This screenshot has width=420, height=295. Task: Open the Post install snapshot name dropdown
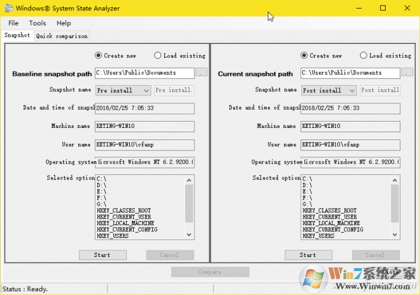click(x=329, y=91)
